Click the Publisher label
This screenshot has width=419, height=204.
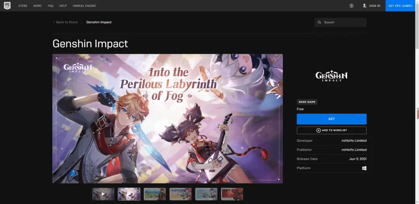click(x=304, y=150)
